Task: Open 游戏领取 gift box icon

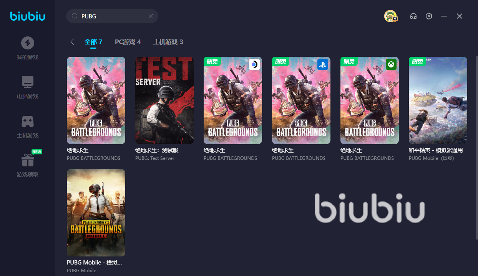Action: (x=27, y=160)
